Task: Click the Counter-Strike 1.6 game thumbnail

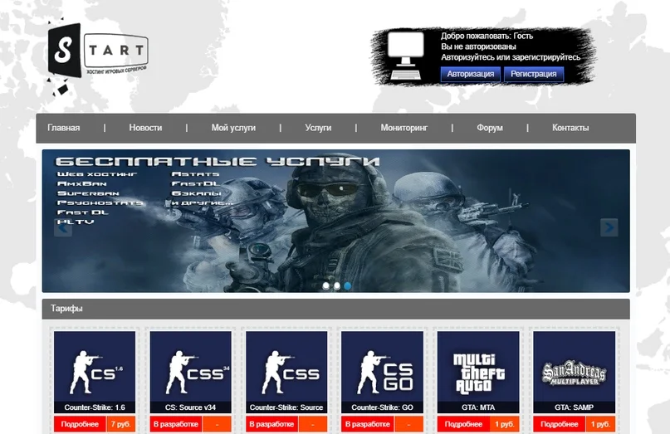Action: [x=95, y=367]
